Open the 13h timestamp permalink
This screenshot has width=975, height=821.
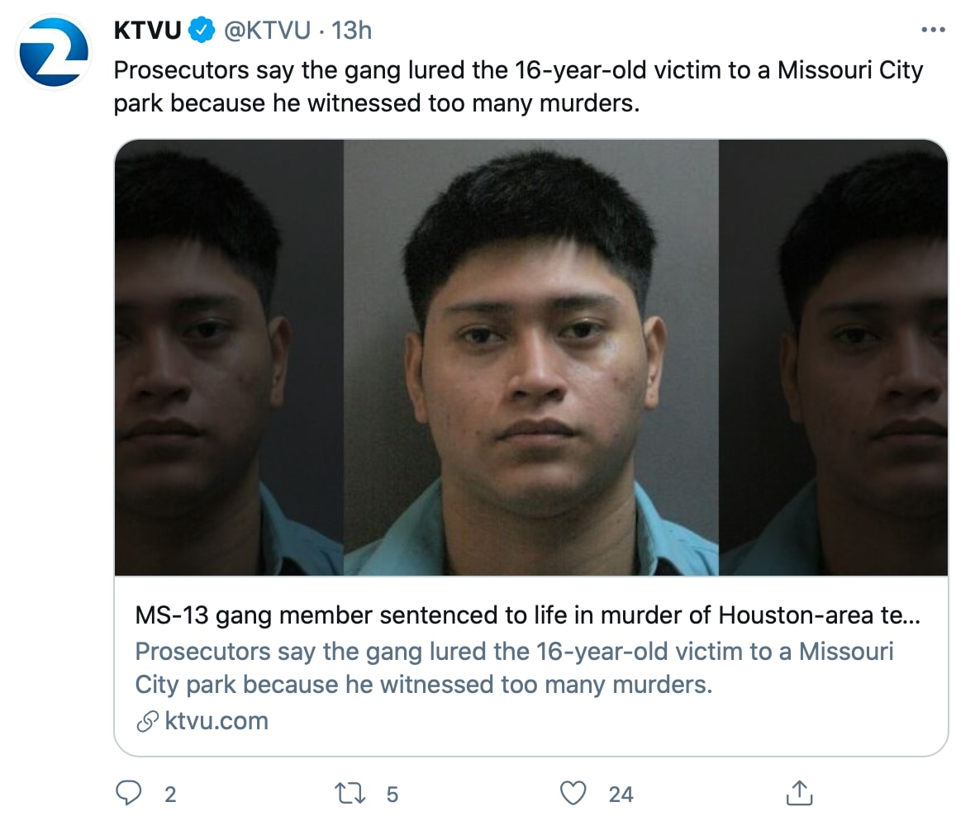coord(351,31)
